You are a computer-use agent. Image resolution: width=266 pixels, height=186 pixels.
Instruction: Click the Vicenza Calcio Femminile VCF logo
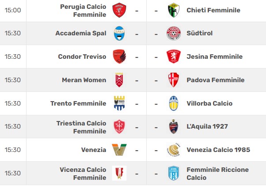coord(119,173)
